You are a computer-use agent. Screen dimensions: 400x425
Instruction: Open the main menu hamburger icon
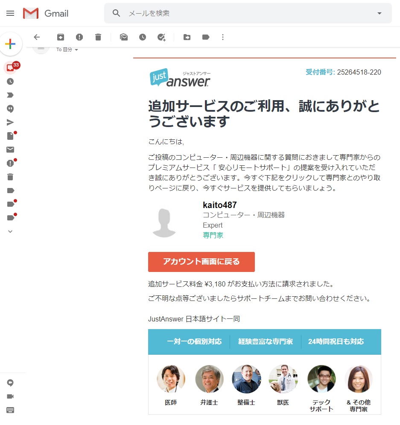click(10, 13)
